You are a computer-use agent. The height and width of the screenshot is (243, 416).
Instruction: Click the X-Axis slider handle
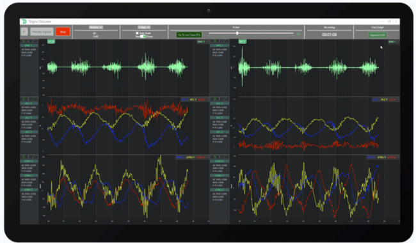pyautogui.click(x=237, y=33)
